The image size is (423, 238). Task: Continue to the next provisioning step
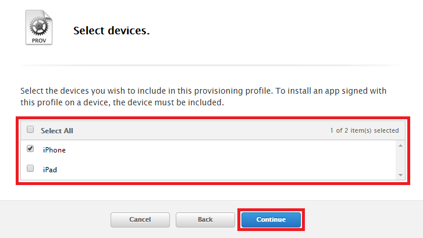click(271, 219)
